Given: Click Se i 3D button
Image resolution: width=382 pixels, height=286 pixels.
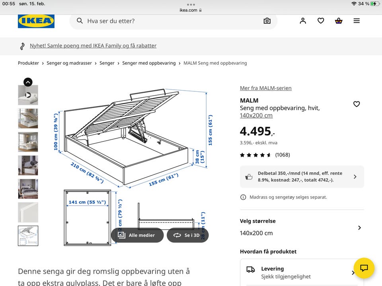Looking at the screenshot, I should pos(187,235).
